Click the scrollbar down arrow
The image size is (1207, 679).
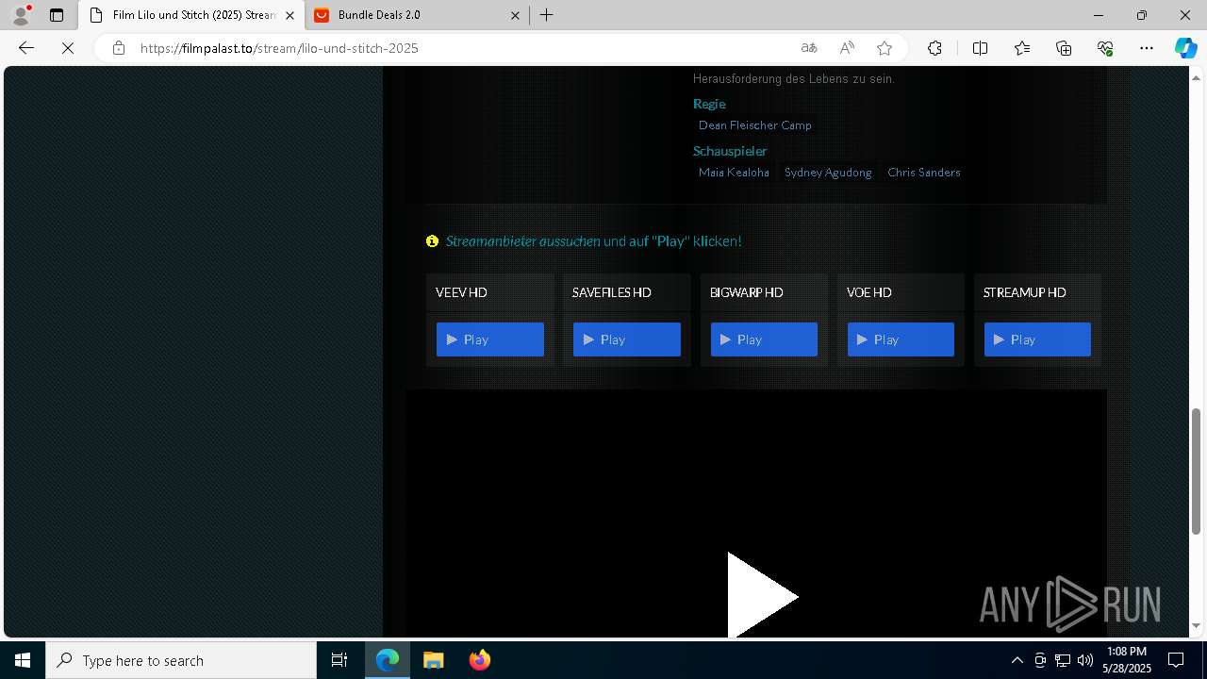coord(1196,625)
